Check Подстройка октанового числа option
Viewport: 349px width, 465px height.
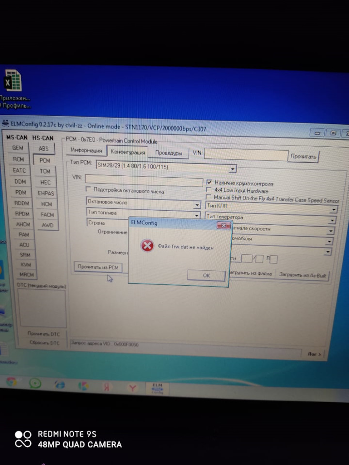point(89,189)
